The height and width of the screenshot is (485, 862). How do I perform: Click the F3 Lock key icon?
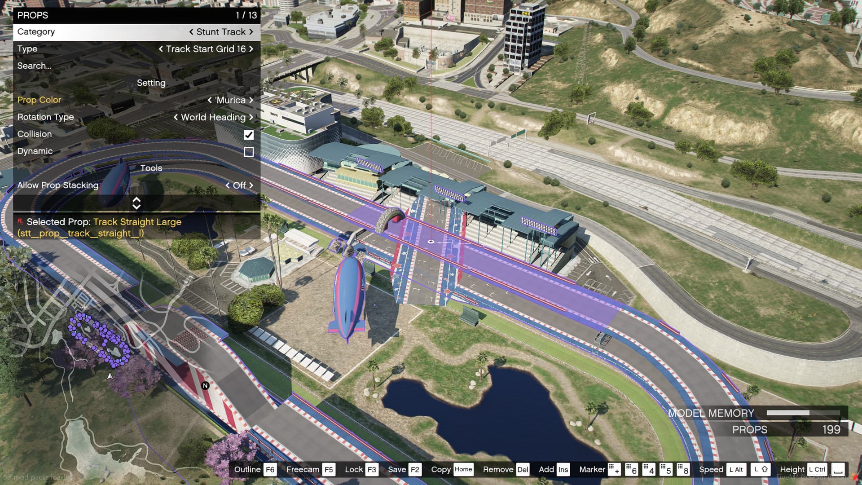(x=372, y=469)
